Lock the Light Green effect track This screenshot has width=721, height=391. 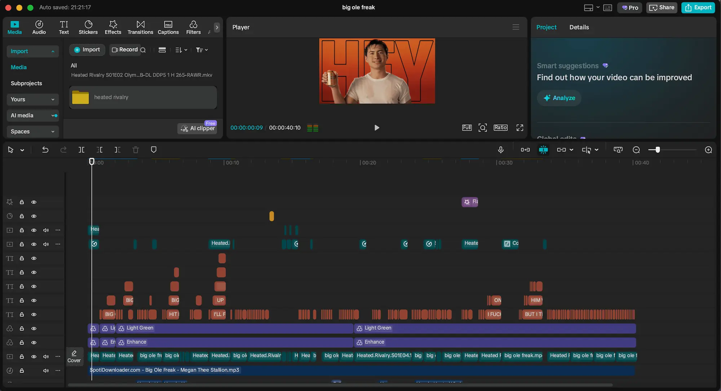click(22, 328)
